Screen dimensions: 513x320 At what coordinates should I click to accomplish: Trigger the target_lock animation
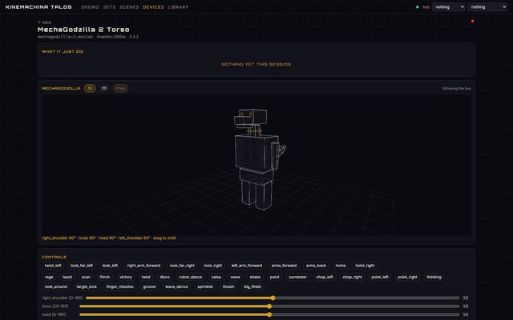click(87, 286)
